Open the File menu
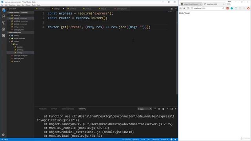Screen dimensions: 251x141 [x=2, y=5]
